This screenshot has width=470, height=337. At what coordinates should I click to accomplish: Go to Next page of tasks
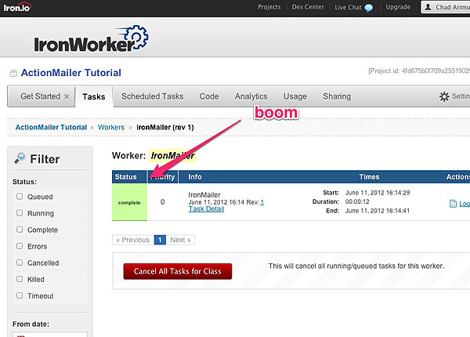pos(180,240)
